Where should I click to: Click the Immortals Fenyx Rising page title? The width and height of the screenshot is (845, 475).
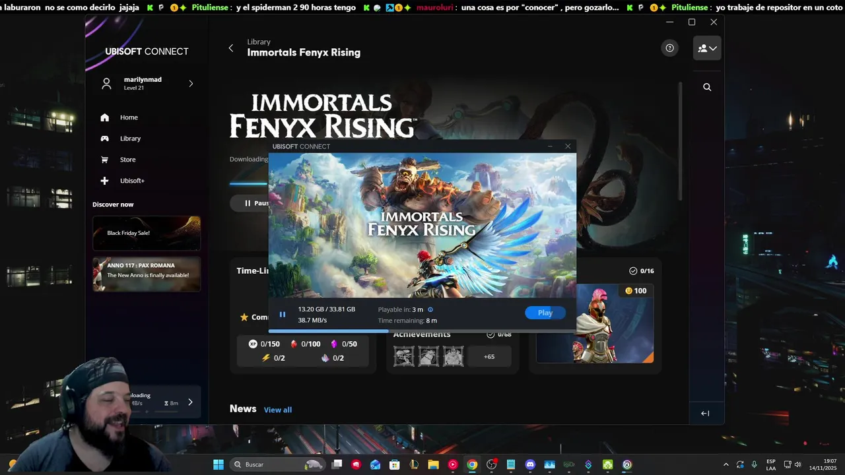304,53
